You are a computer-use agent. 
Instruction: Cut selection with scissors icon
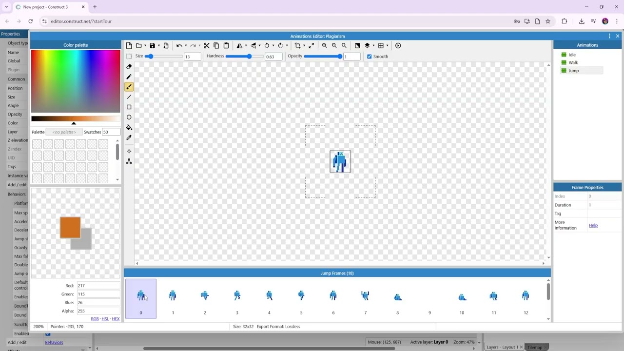(x=206, y=45)
